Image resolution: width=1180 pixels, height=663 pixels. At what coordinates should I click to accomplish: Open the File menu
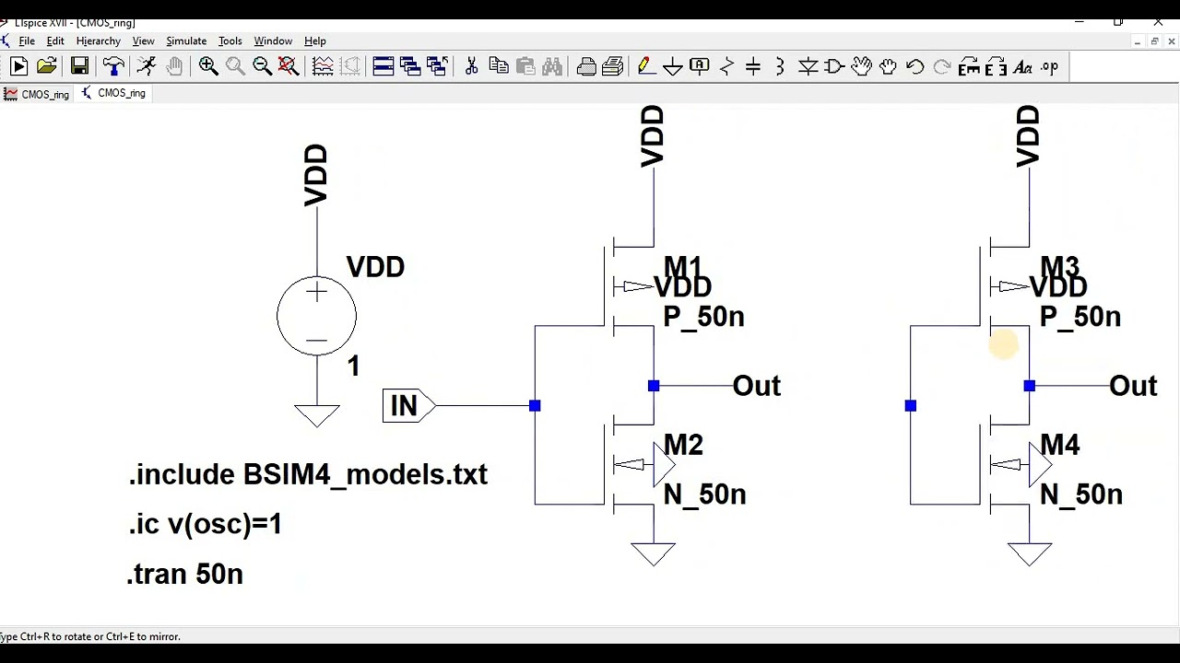click(27, 41)
